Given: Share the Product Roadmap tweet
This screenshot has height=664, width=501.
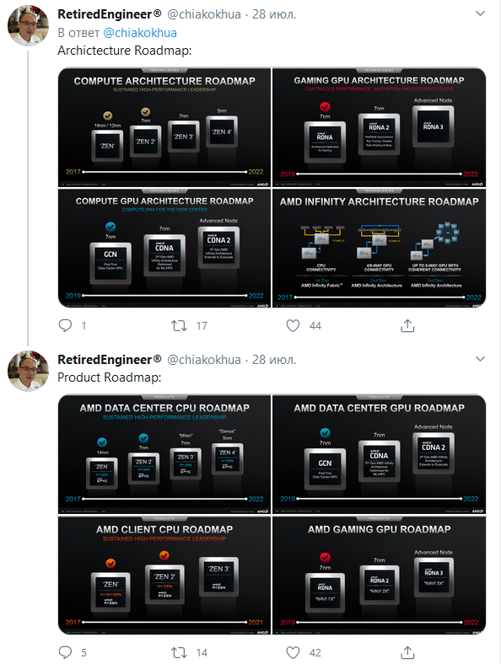Looking at the screenshot, I should tap(407, 652).
